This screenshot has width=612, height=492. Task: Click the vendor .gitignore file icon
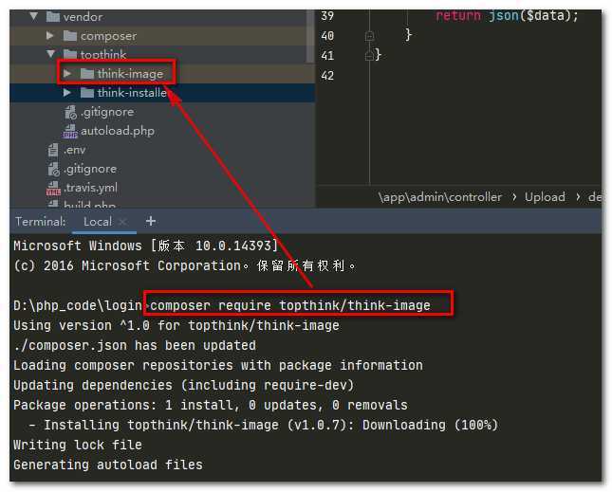70,112
